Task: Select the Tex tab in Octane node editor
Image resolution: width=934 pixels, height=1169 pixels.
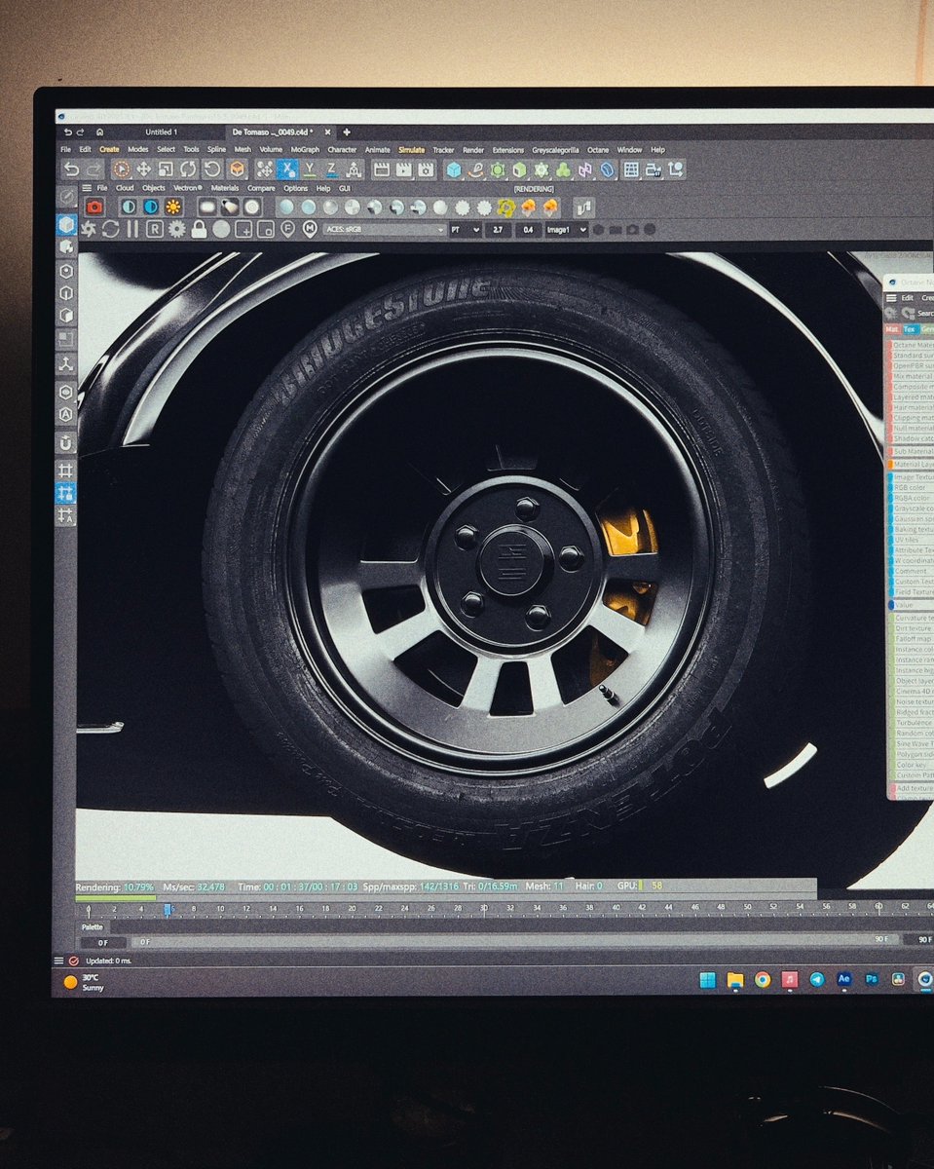Action: (910, 329)
